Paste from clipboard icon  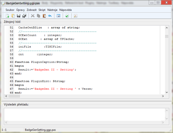pos(44,16)
